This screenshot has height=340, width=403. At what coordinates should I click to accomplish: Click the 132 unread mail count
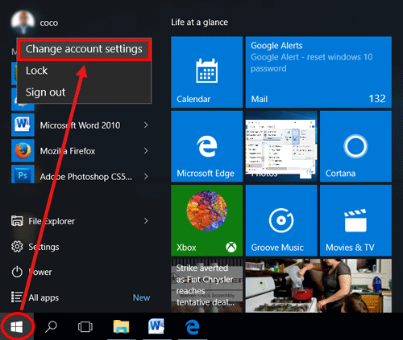click(377, 99)
